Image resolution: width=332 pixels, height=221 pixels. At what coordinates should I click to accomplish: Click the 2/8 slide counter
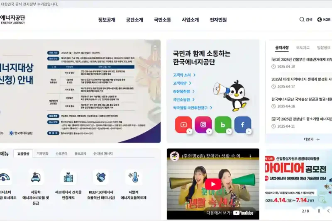click(305, 211)
